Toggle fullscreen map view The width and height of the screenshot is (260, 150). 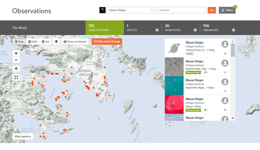pos(16,77)
